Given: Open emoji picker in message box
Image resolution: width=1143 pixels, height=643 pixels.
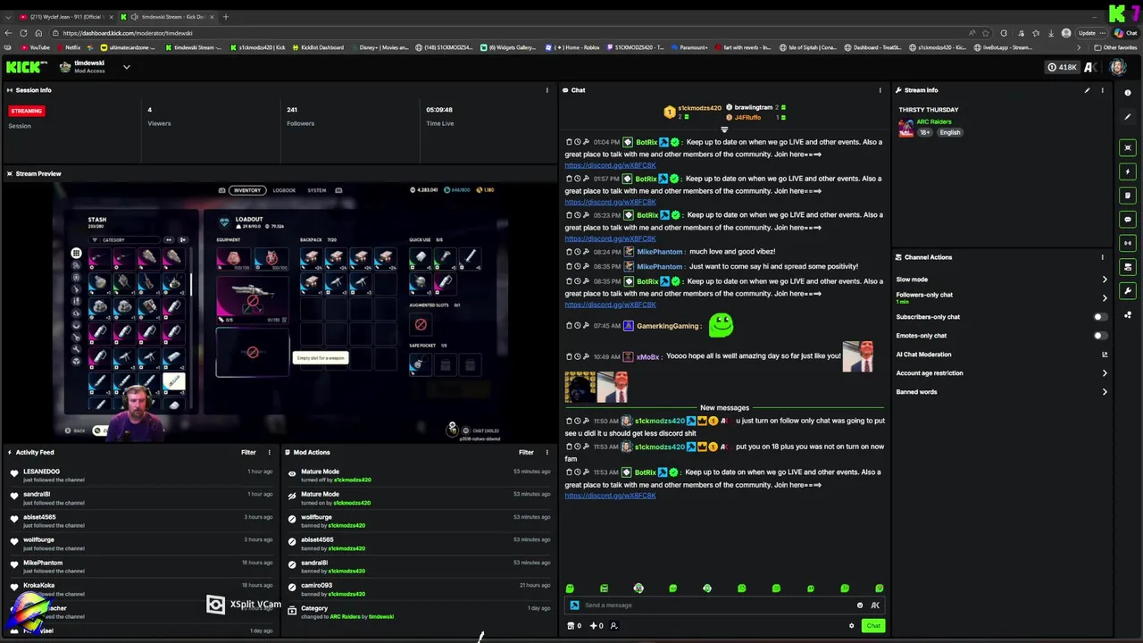Looking at the screenshot, I should coord(860,605).
